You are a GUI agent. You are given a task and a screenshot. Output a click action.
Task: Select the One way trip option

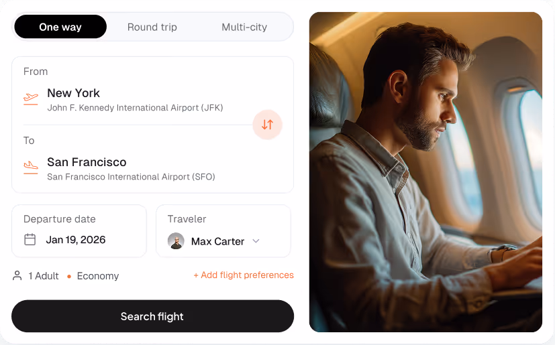[x=60, y=27]
